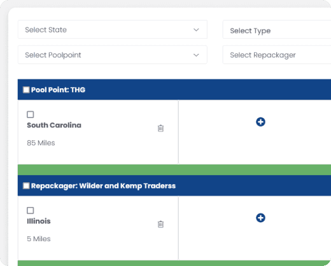The height and width of the screenshot is (266, 331).
Task: Add item with plus icon in THG row
Action: coord(260,122)
